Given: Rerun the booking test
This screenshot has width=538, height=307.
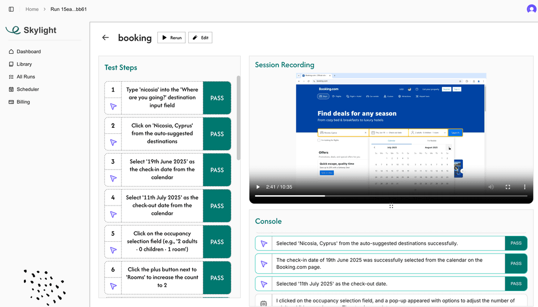Looking at the screenshot, I should pyautogui.click(x=171, y=38).
